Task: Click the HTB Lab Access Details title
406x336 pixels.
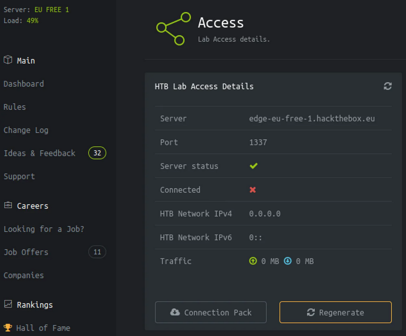Action: click(x=204, y=87)
